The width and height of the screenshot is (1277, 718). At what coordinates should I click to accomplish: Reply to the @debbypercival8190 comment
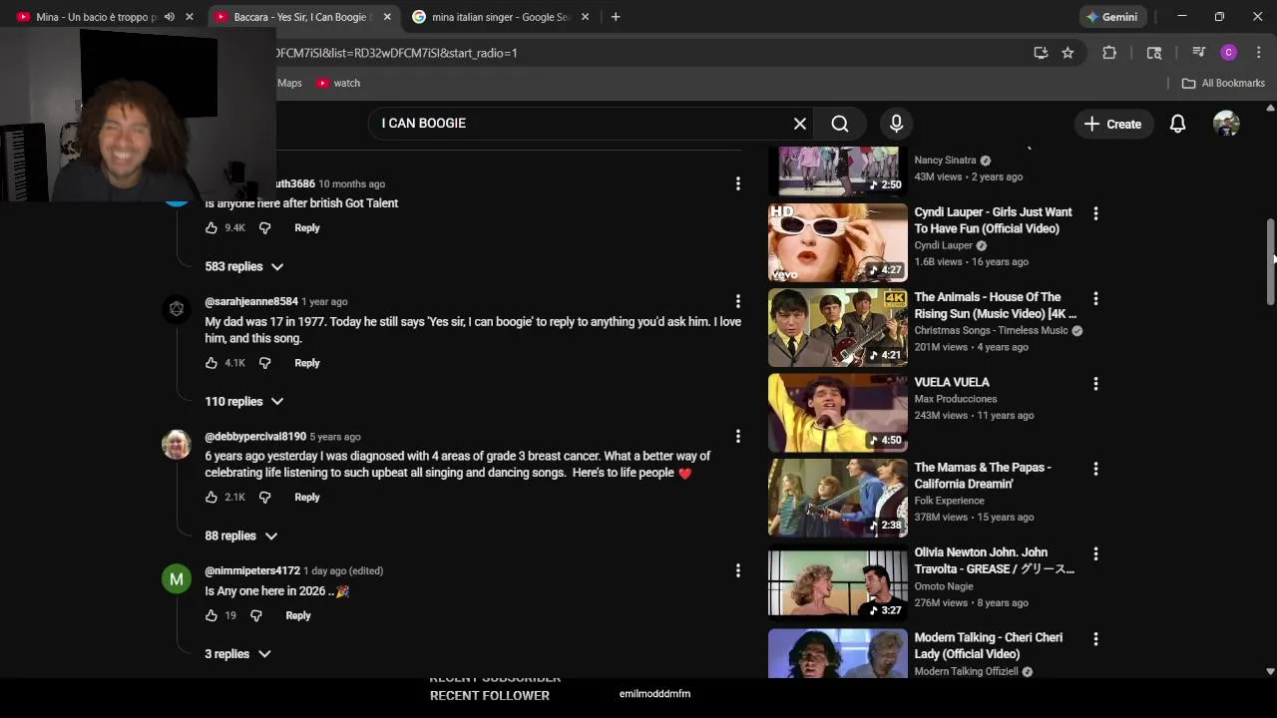(307, 498)
